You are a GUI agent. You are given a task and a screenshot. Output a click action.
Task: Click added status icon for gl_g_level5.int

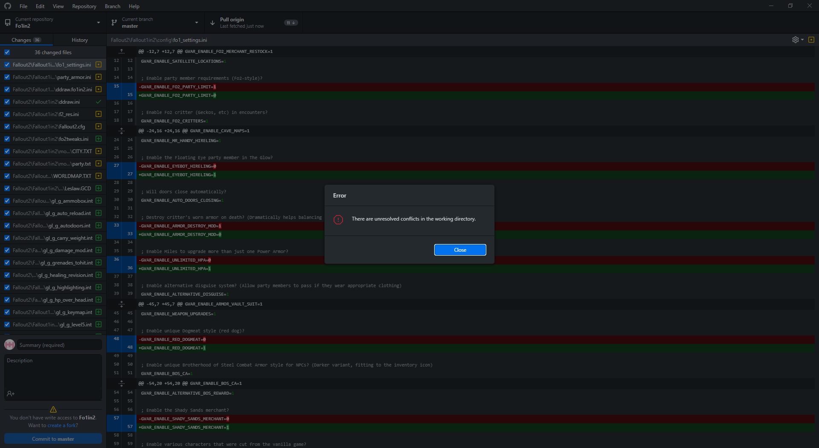pos(99,324)
